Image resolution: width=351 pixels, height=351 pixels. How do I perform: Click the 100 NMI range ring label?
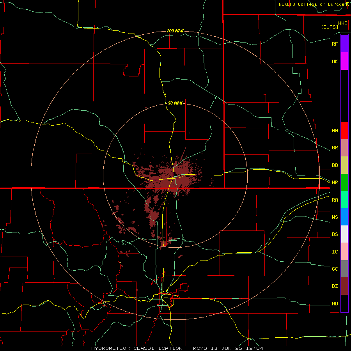(175, 31)
